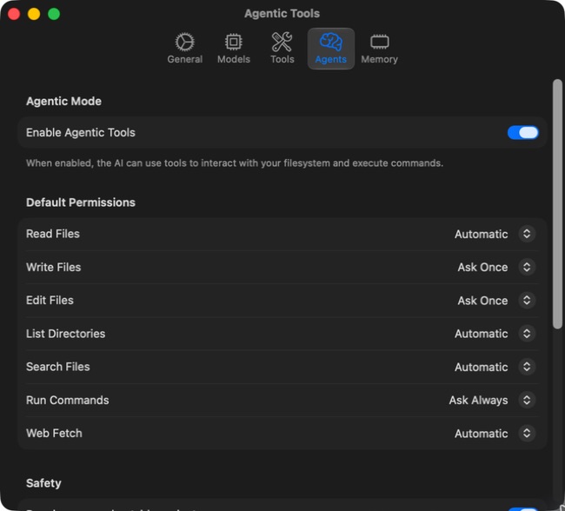Close the Agentic Tools window
Viewport: 565px width, 511px height.
(x=14, y=14)
